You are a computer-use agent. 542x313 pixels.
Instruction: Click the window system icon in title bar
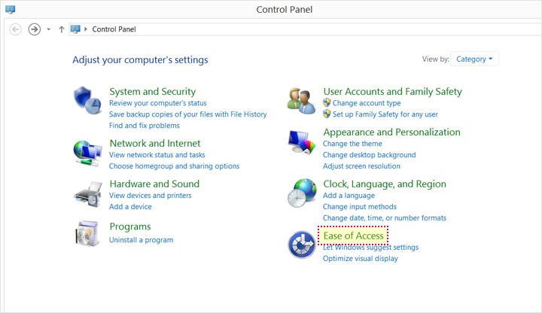click(x=10, y=9)
